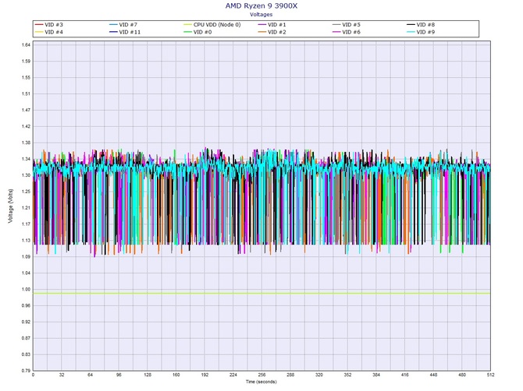Viewport: 523px width, 391px height.
Task: Click the 1.00 y-axis tick label
Action: 27,289
